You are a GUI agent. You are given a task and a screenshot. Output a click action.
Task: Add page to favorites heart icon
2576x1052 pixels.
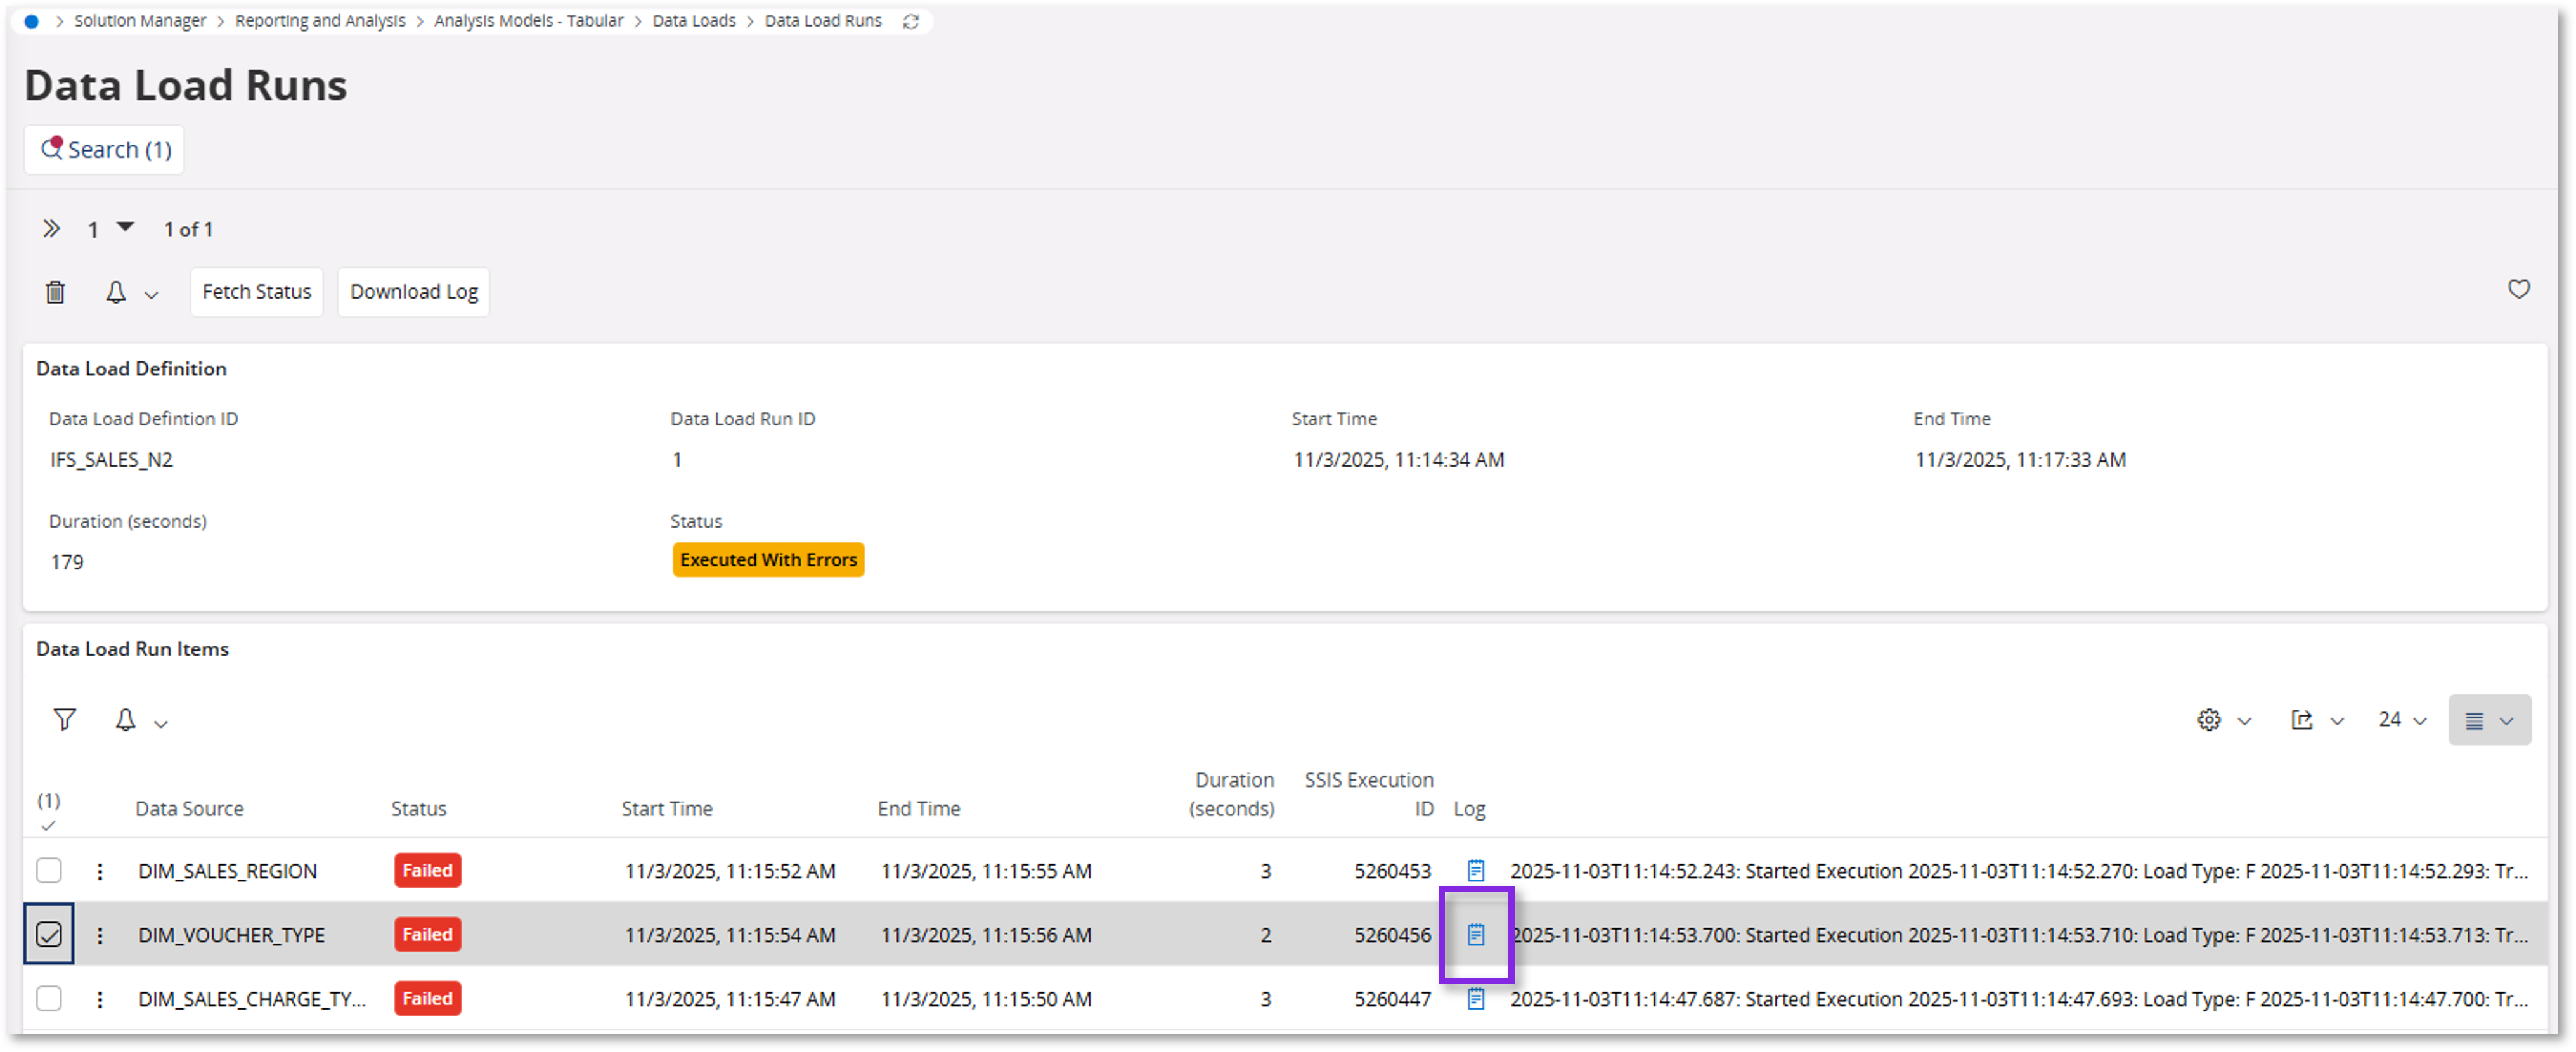2519,289
